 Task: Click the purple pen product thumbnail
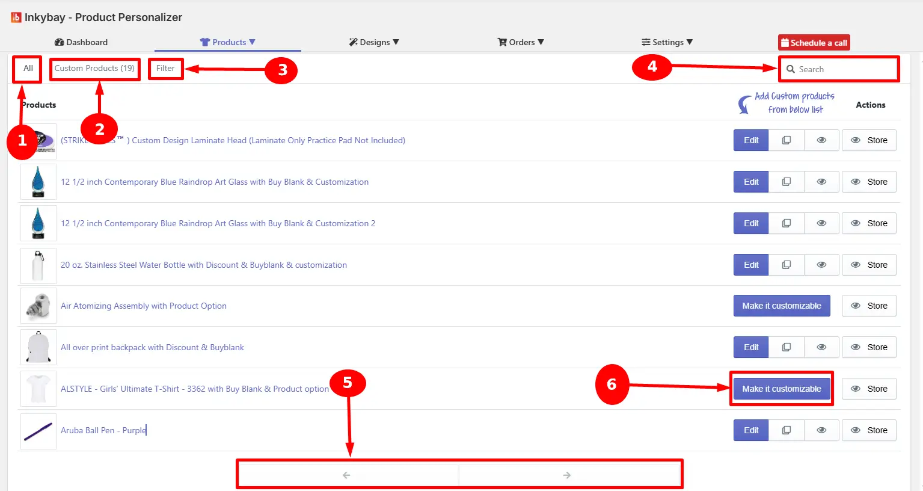click(x=38, y=430)
